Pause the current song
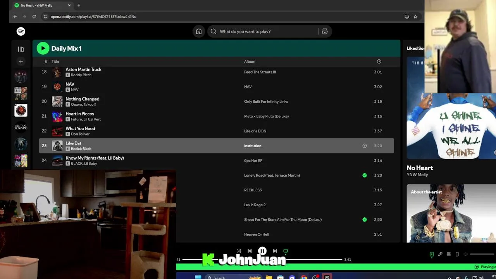The height and width of the screenshot is (279, 496). click(x=262, y=251)
